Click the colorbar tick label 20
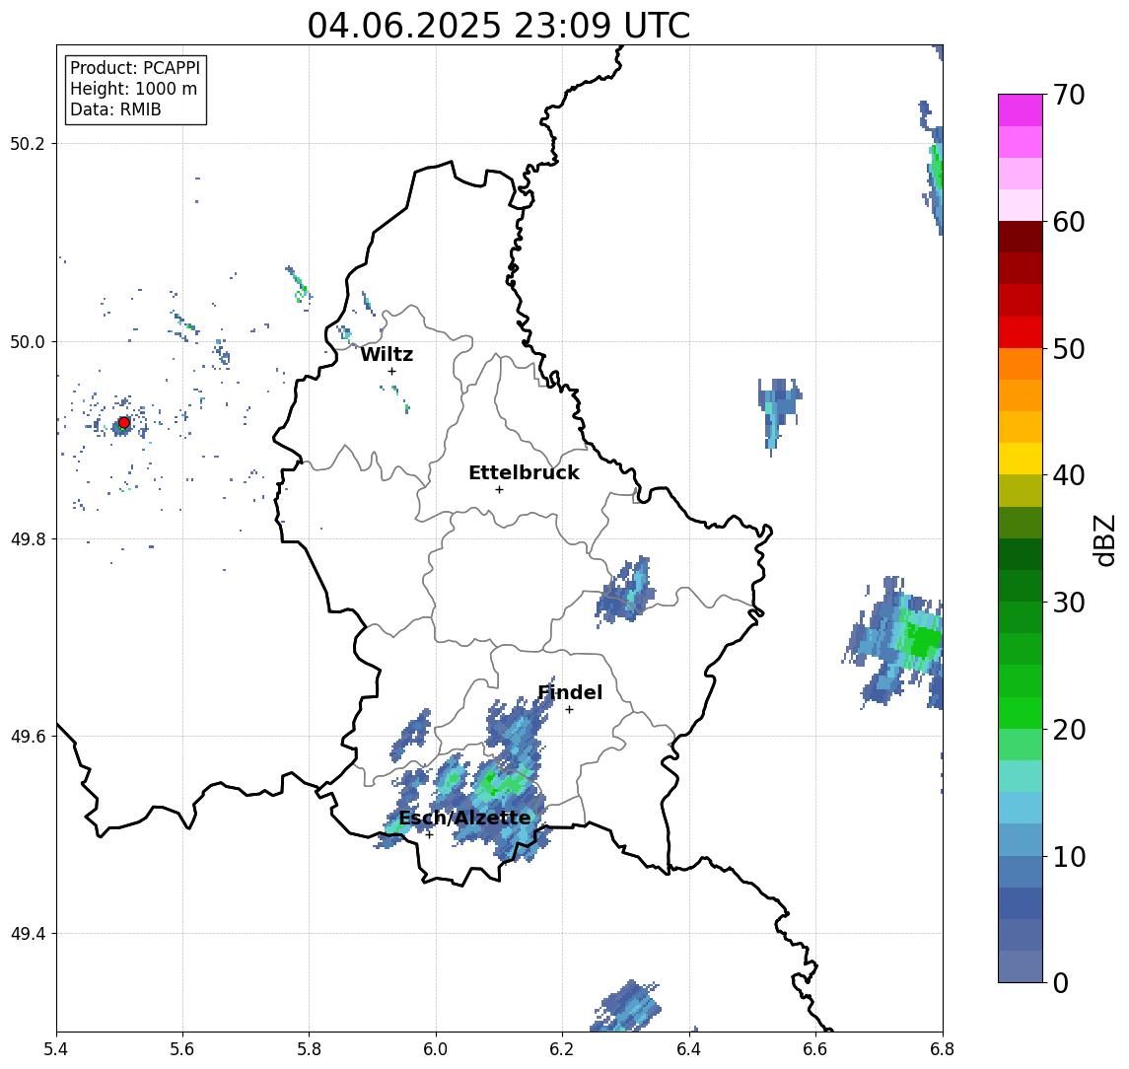The image size is (1129, 1069). [x=1069, y=730]
